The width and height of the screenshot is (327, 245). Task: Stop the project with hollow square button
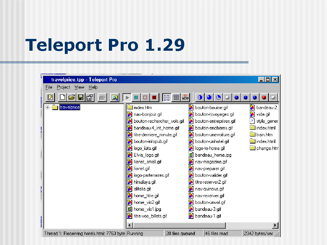(145, 97)
